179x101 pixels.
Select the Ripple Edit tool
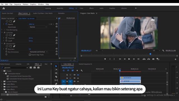56,73
